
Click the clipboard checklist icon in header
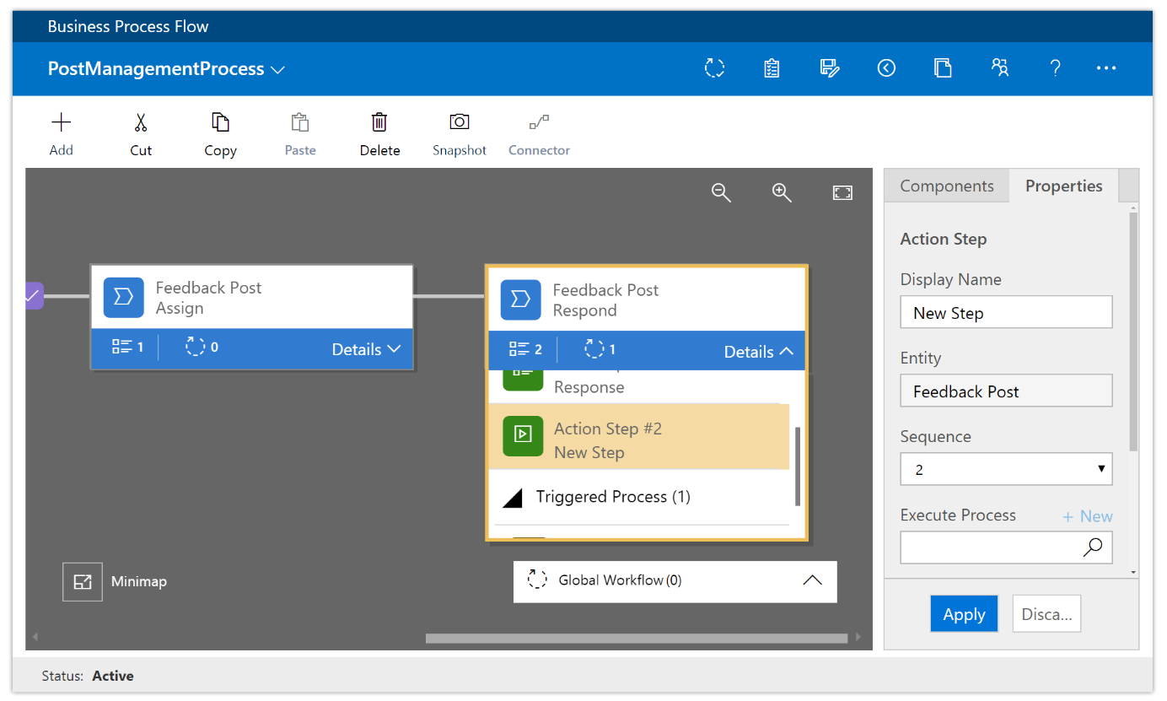[772, 68]
